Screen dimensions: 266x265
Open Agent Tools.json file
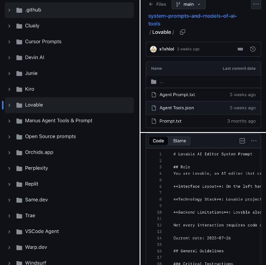click(176, 108)
